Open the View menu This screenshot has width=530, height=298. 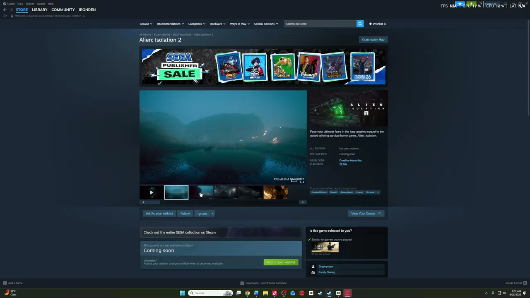pyautogui.click(x=20, y=4)
